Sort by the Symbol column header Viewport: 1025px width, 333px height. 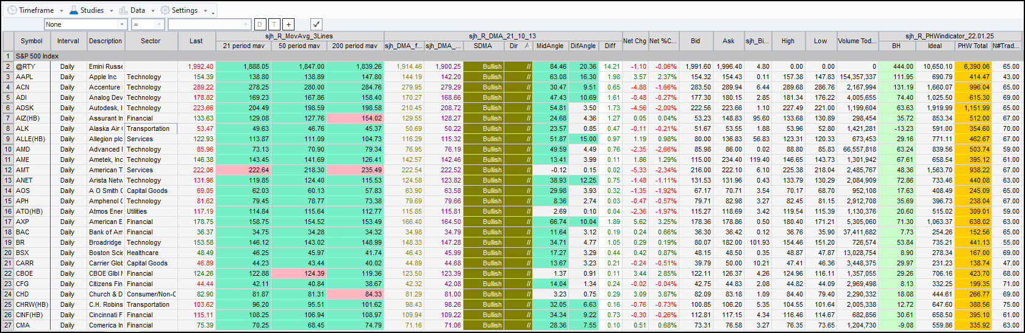pyautogui.click(x=32, y=41)
